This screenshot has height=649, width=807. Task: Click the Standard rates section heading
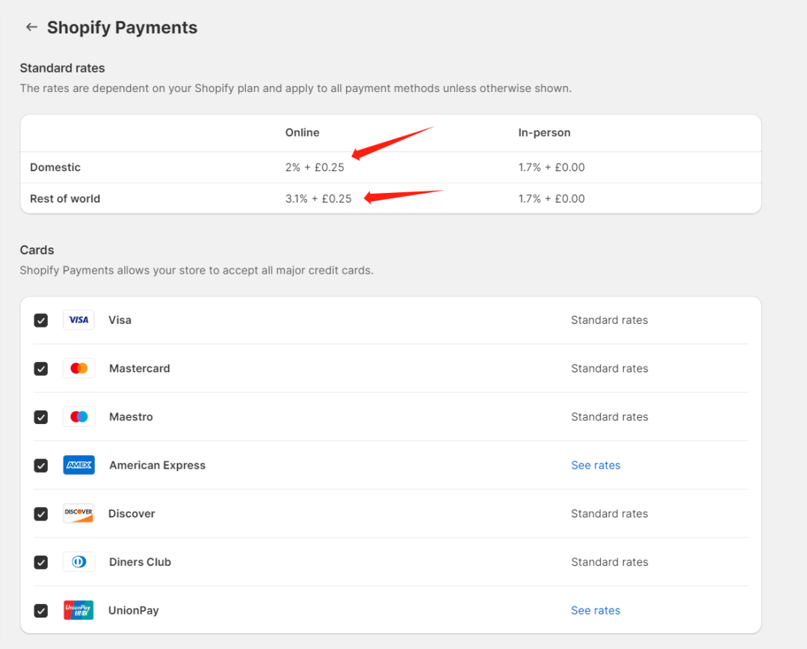(62, 68)
